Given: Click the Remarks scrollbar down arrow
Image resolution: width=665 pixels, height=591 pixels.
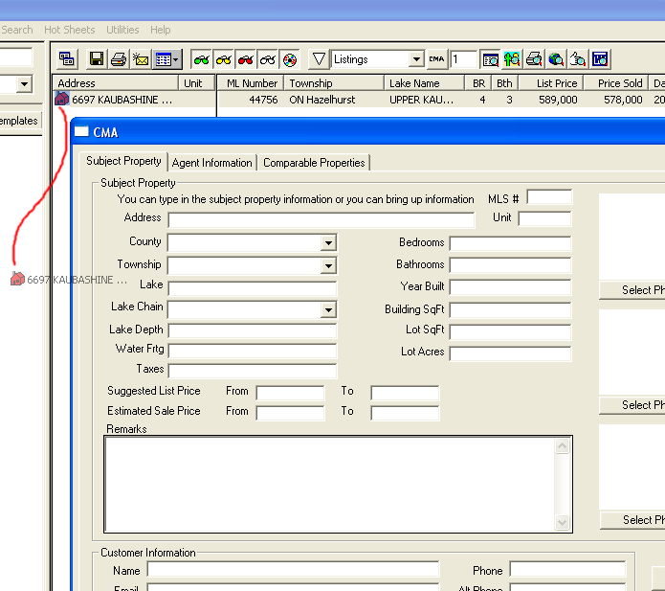Looking at the screenshot, I should (562, 522).
